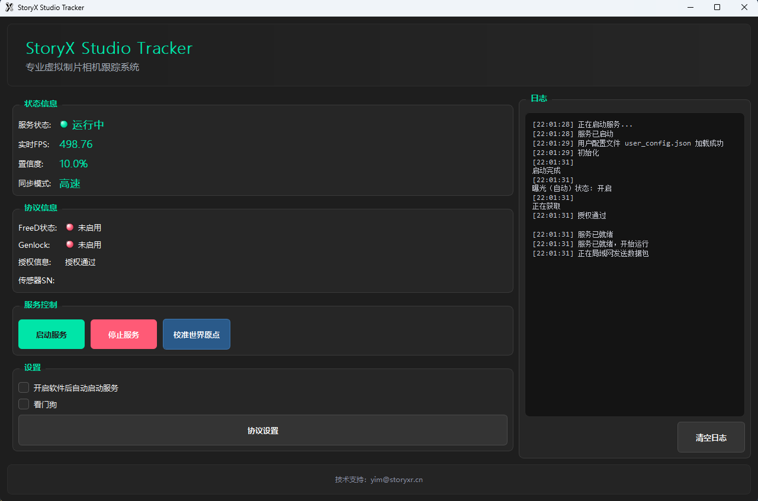Click the user_config.json log entry line
The width and height of the screenshot is (758, 501).
point(628,143)
